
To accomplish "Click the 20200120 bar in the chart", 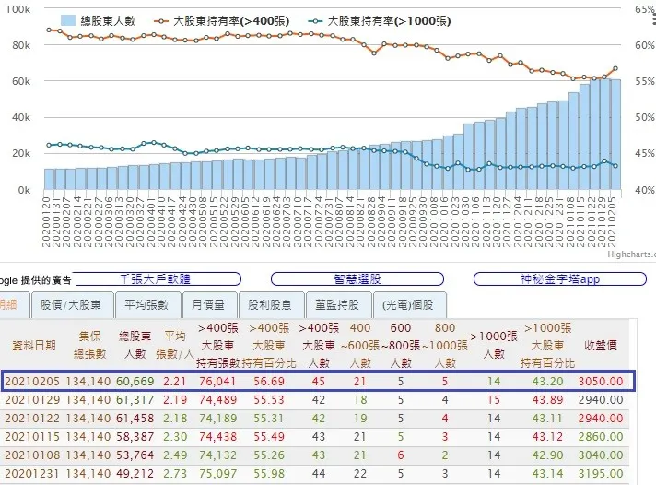I will click(50, 179).
